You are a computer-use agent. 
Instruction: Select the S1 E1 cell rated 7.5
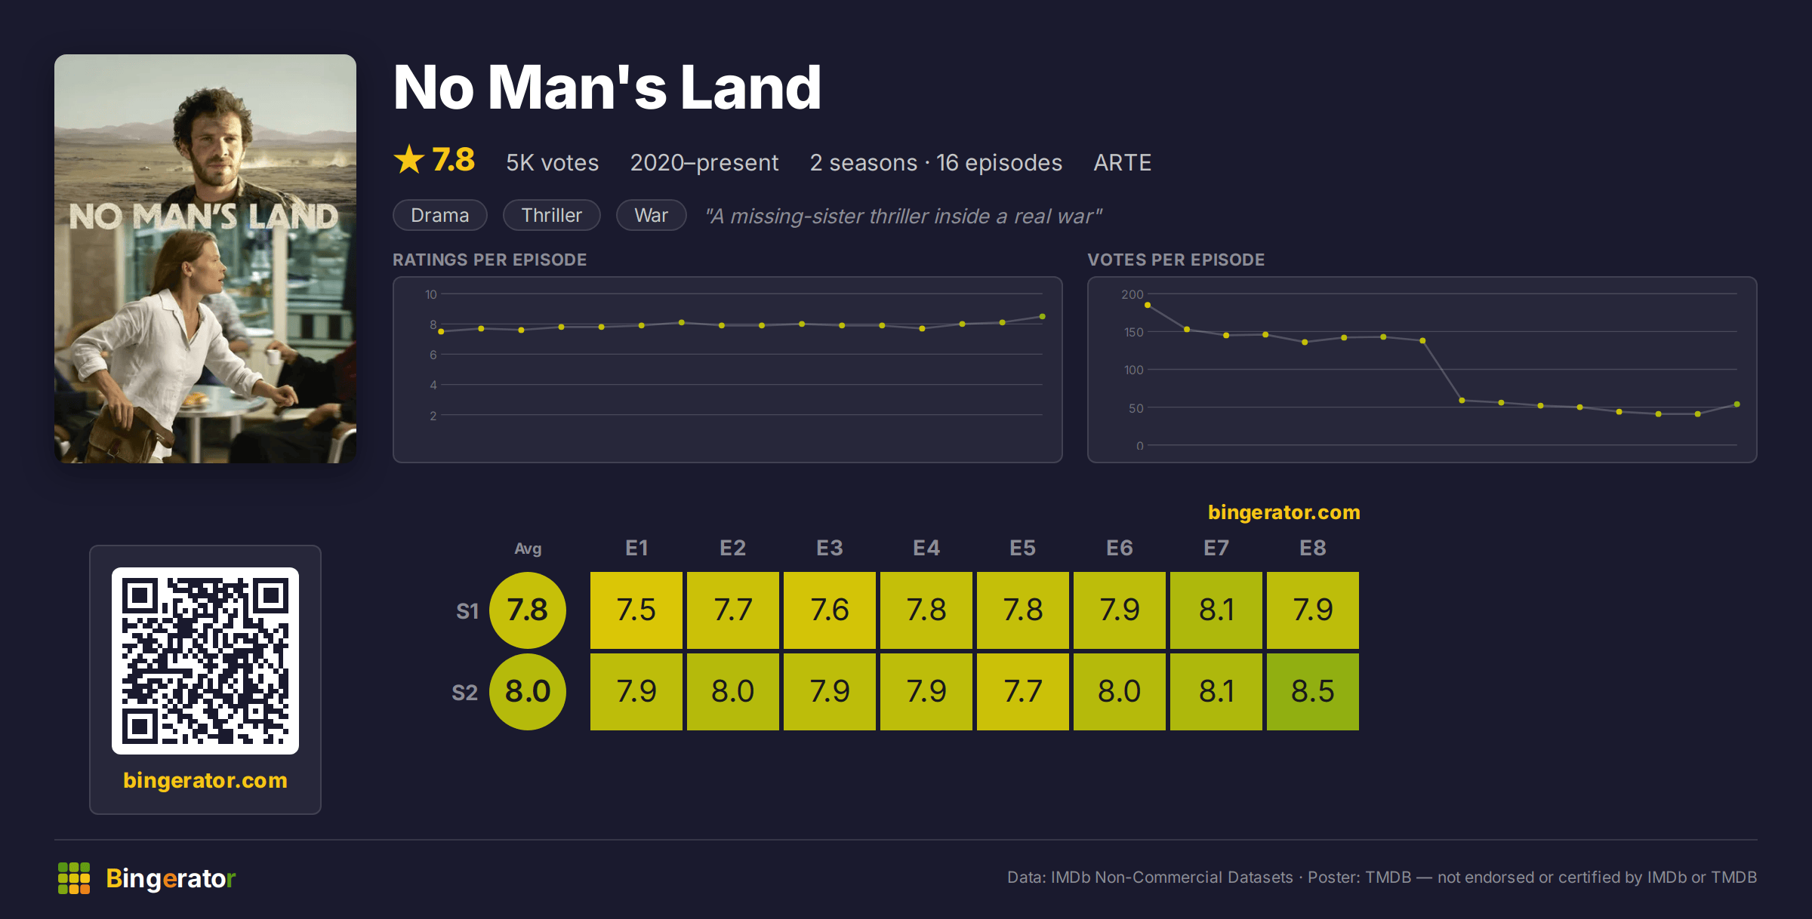point(636,610)
